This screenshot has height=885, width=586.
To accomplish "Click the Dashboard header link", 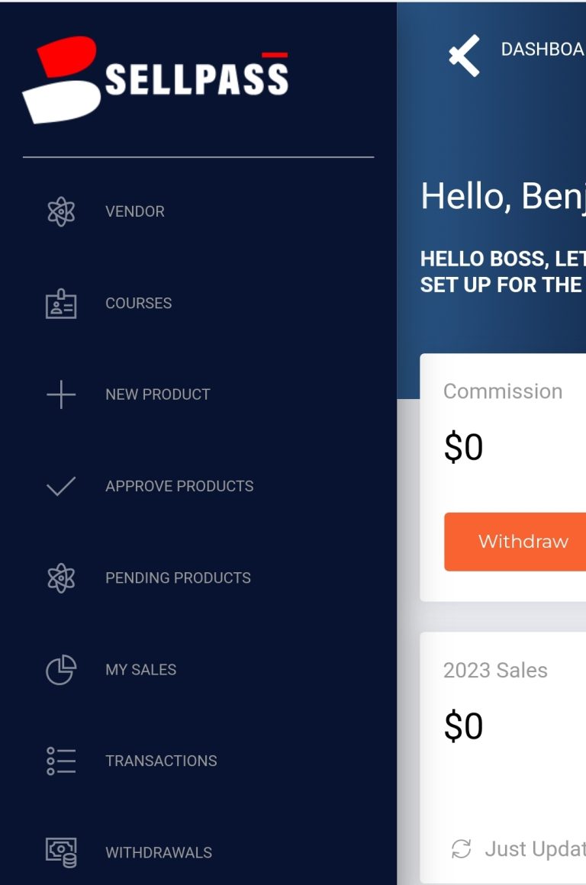I will coord(543,50).
